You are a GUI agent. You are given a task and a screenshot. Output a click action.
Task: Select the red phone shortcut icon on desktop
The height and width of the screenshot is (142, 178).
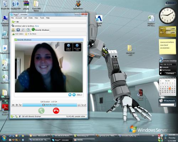[140, 94]
